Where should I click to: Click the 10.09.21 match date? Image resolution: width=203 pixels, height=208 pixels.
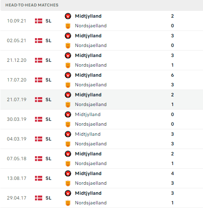[16, 21]
